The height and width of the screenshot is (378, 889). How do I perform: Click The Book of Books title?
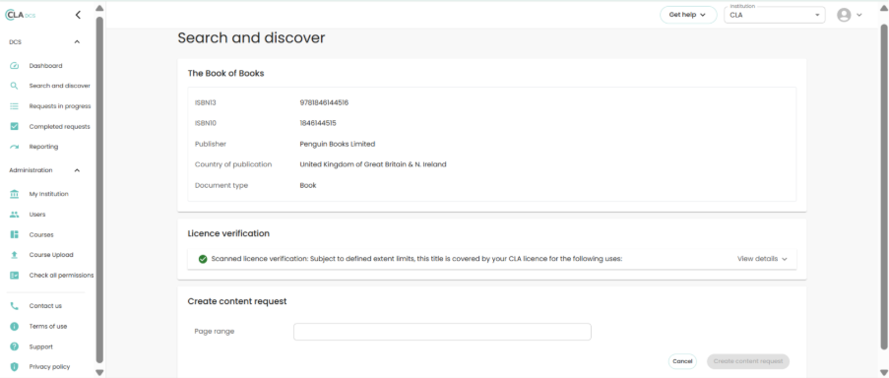click(x=225, y=73)
